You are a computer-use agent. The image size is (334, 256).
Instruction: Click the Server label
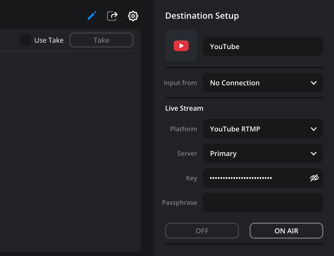point(187,154)
